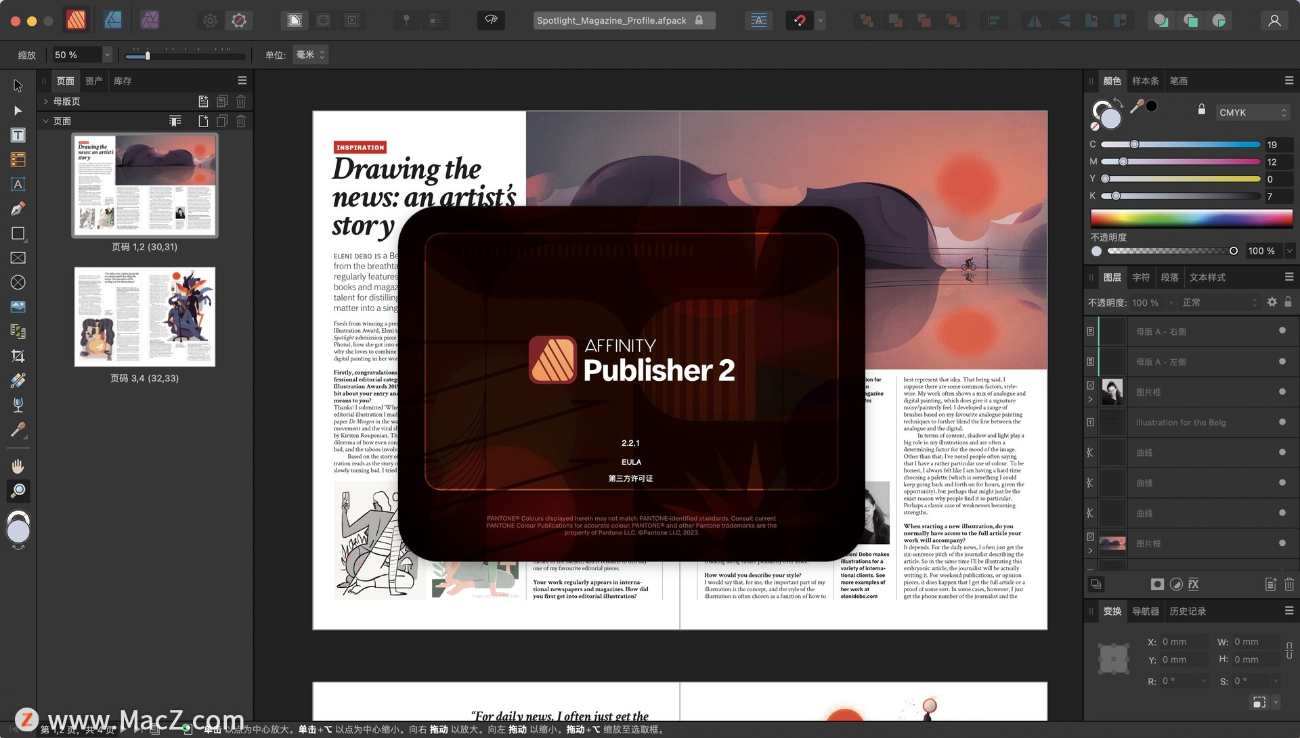Select the Place Image tool
Image resolution: width=1300 pixels, height=738 pixels.
(18, 306)
